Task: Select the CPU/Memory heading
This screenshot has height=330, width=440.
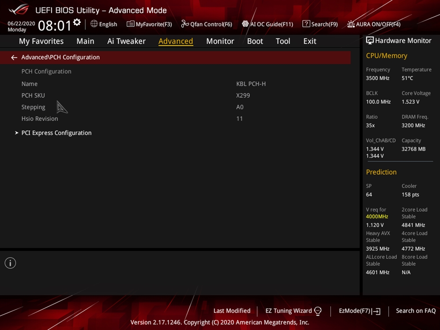Action: pos(386,56)
